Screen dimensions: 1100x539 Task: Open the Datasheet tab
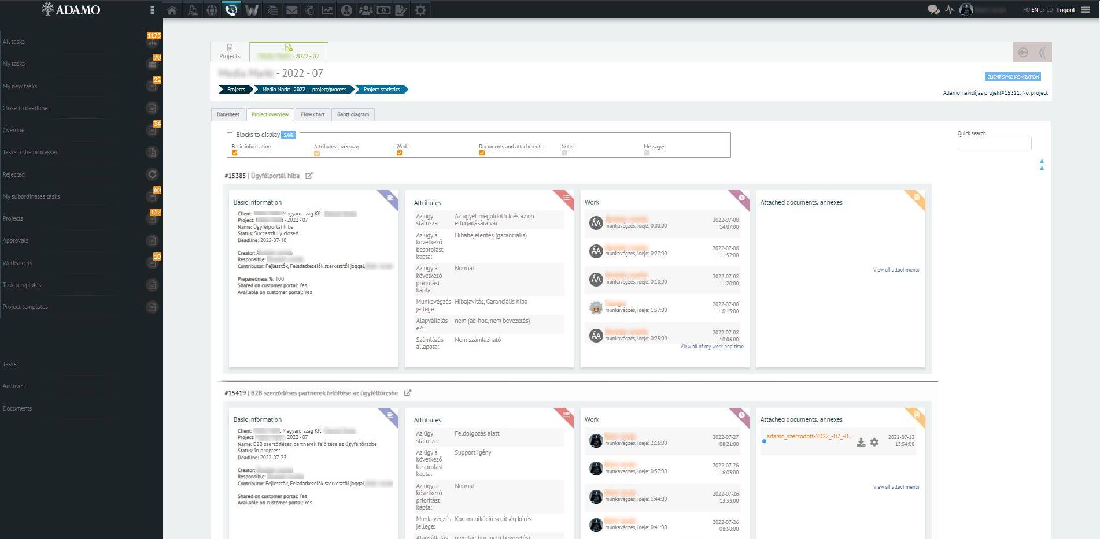coord(228,114)
